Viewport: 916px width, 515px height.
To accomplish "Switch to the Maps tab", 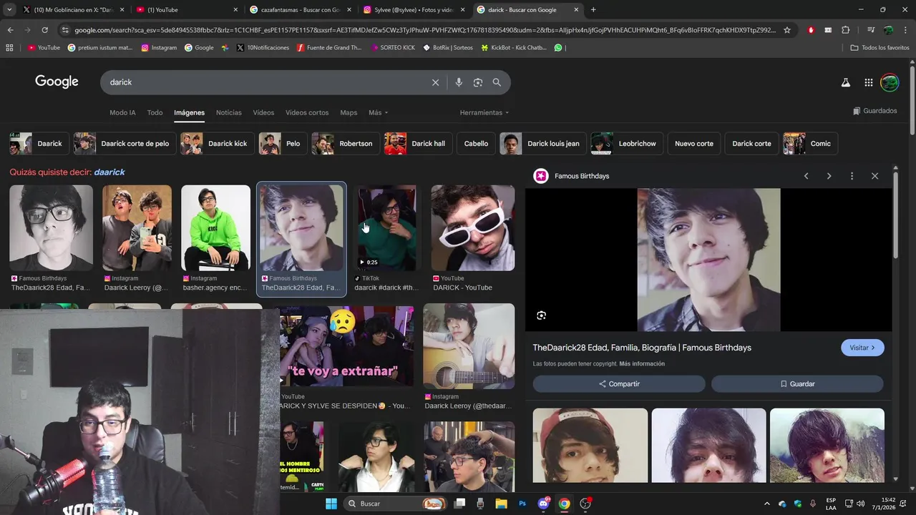I will [x=349, y=113].
